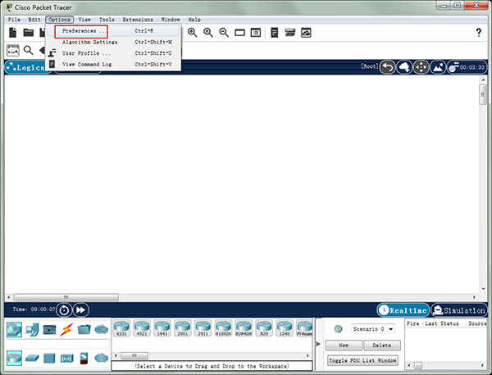The width and height of the screenshot is (492, 375).
Task: Select Network Devices category icon
Action: [x=15, y=330]
